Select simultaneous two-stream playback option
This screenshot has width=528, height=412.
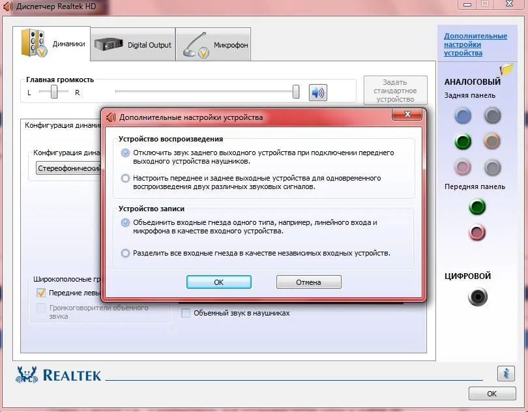(x=125, y=178)
